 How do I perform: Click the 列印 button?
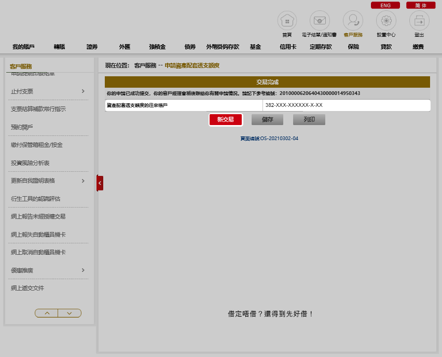309,119
